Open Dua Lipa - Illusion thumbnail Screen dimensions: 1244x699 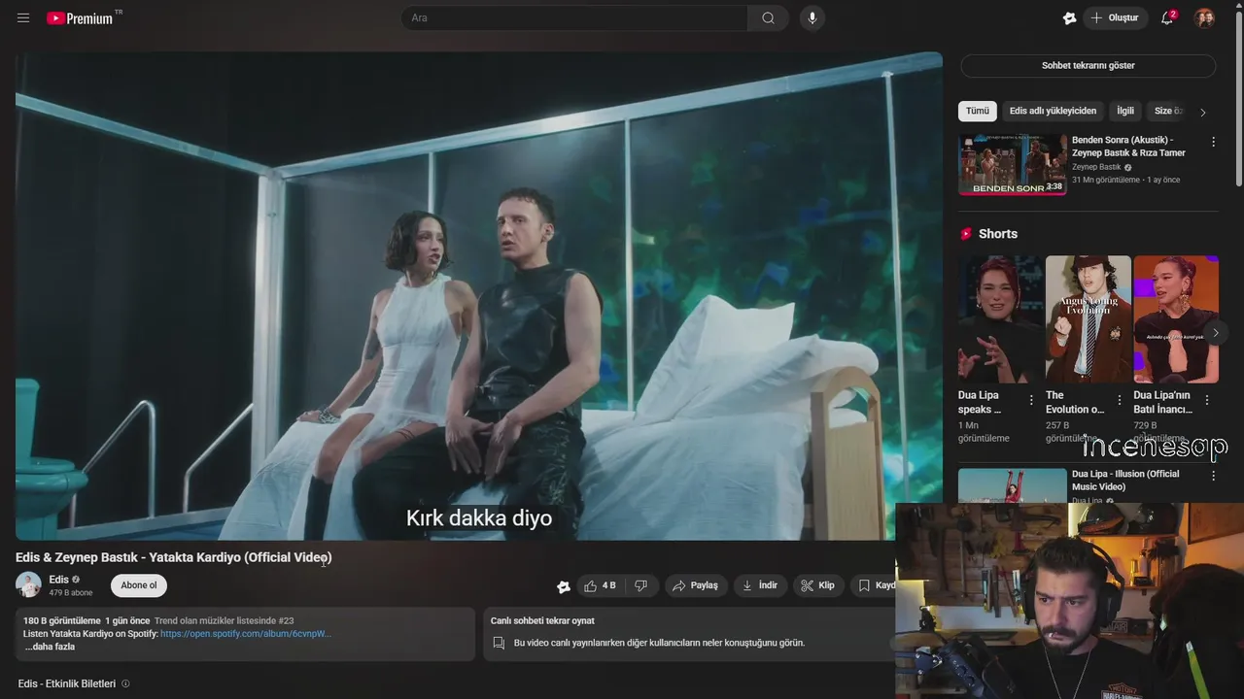click(x=1012, y=485)
